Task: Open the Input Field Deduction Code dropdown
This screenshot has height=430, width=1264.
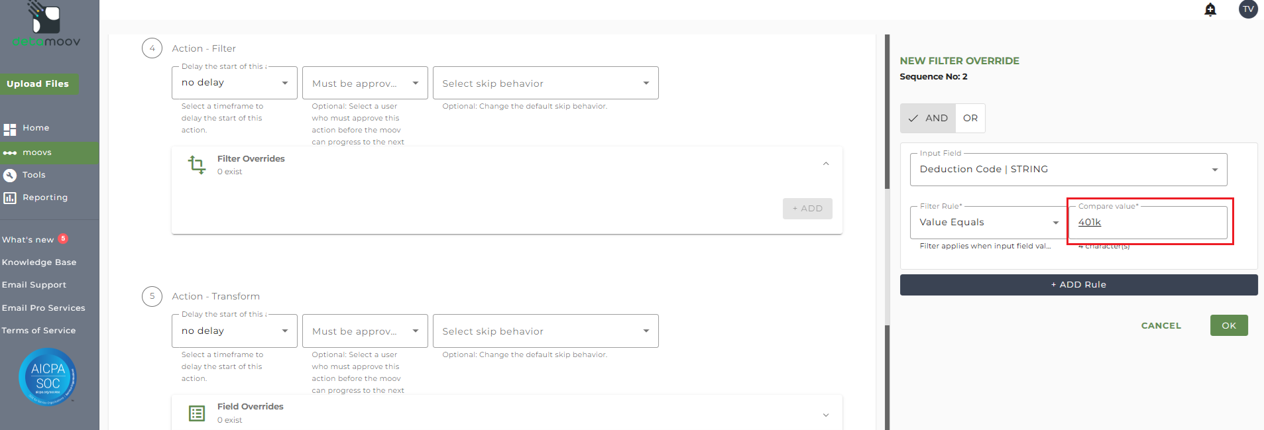Action: coord(1068,170)
